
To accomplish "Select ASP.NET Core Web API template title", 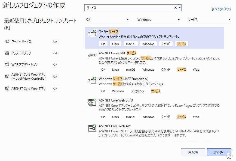I will click(115, 126).
